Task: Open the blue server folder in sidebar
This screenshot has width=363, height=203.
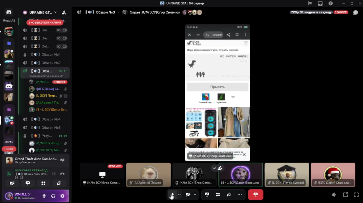Action: click(9, 43)
